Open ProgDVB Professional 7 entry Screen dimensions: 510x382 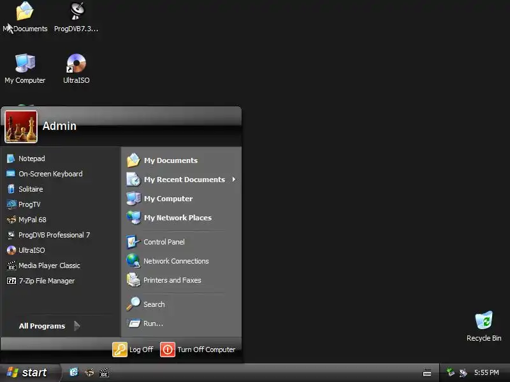61,235
